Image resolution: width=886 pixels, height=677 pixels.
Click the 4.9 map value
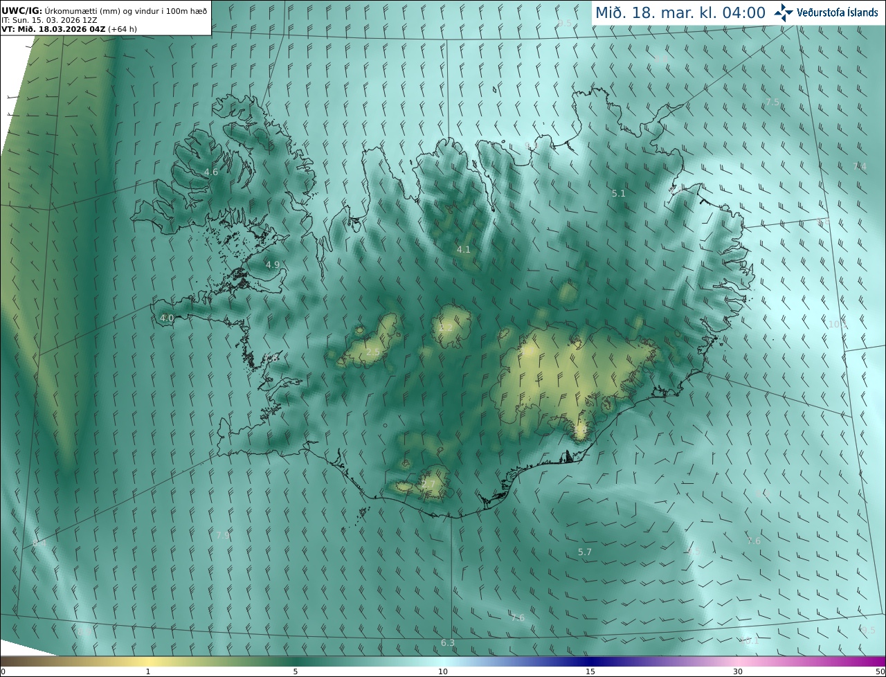273,264
